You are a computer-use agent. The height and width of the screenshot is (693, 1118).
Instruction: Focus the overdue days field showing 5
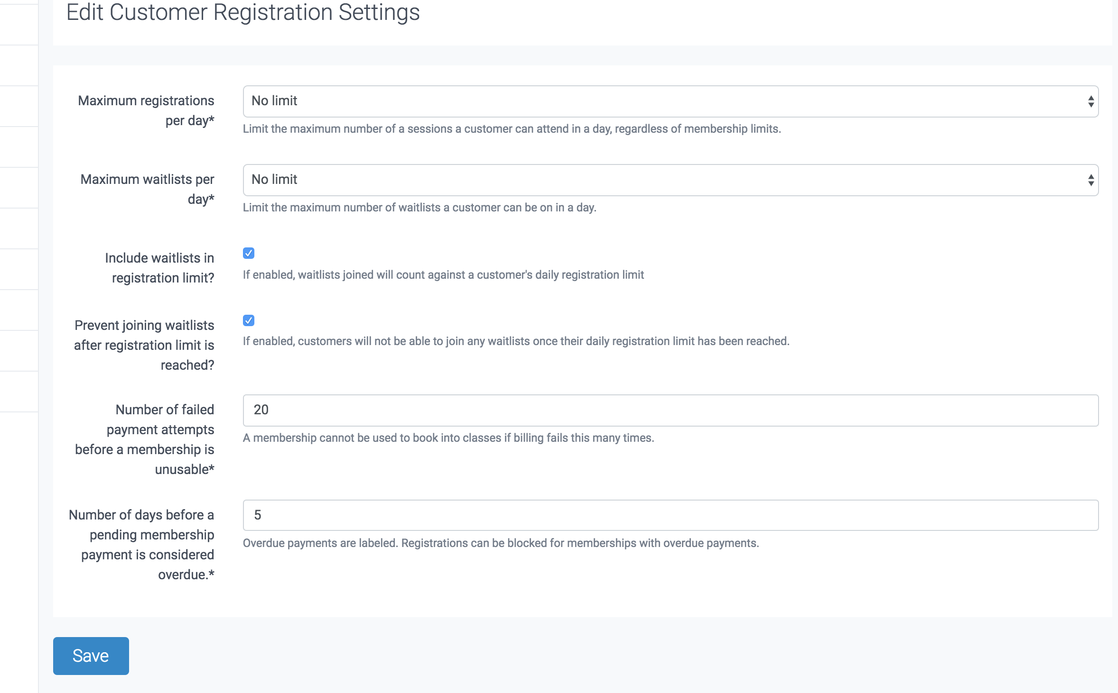[670, 515]
